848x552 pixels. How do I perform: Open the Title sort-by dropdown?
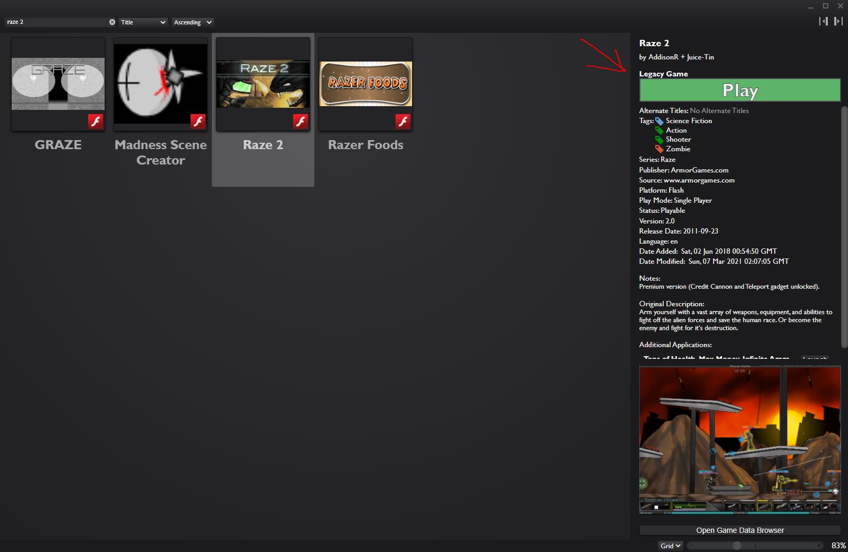click(x=143, y=22)
